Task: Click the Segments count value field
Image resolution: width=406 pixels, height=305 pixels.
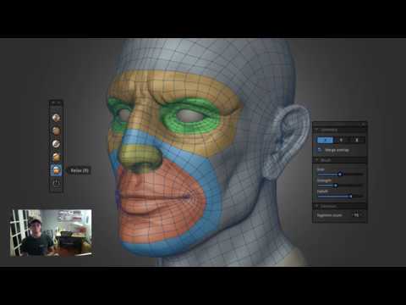Action: (356, 215)
